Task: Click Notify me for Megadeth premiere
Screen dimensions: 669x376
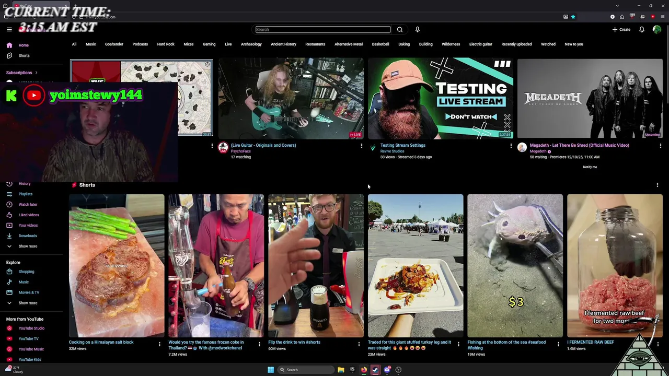Action: pos(590,167)
